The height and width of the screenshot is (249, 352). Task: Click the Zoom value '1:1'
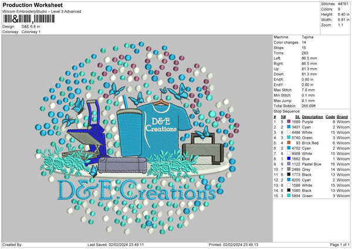(340, 25)
